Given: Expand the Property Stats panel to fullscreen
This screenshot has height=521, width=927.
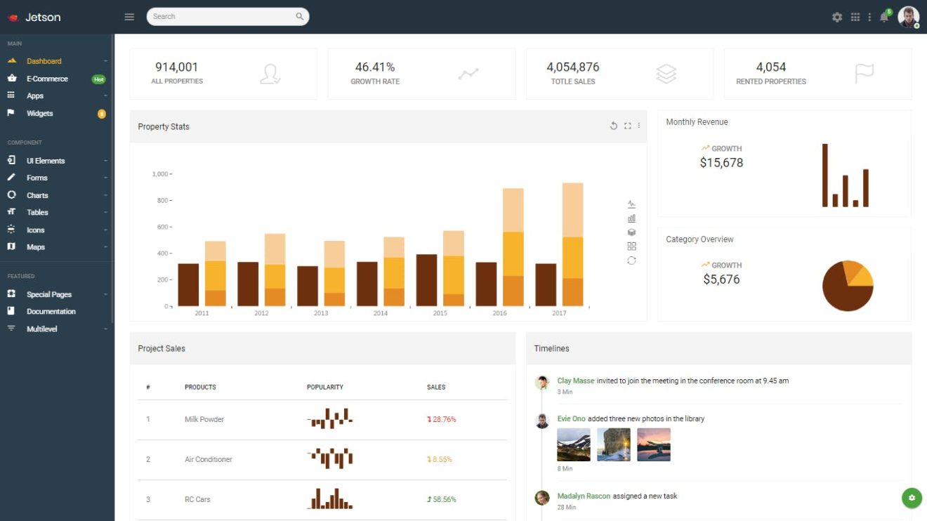Looking at the screenshot, I should [x=627, y=126].
